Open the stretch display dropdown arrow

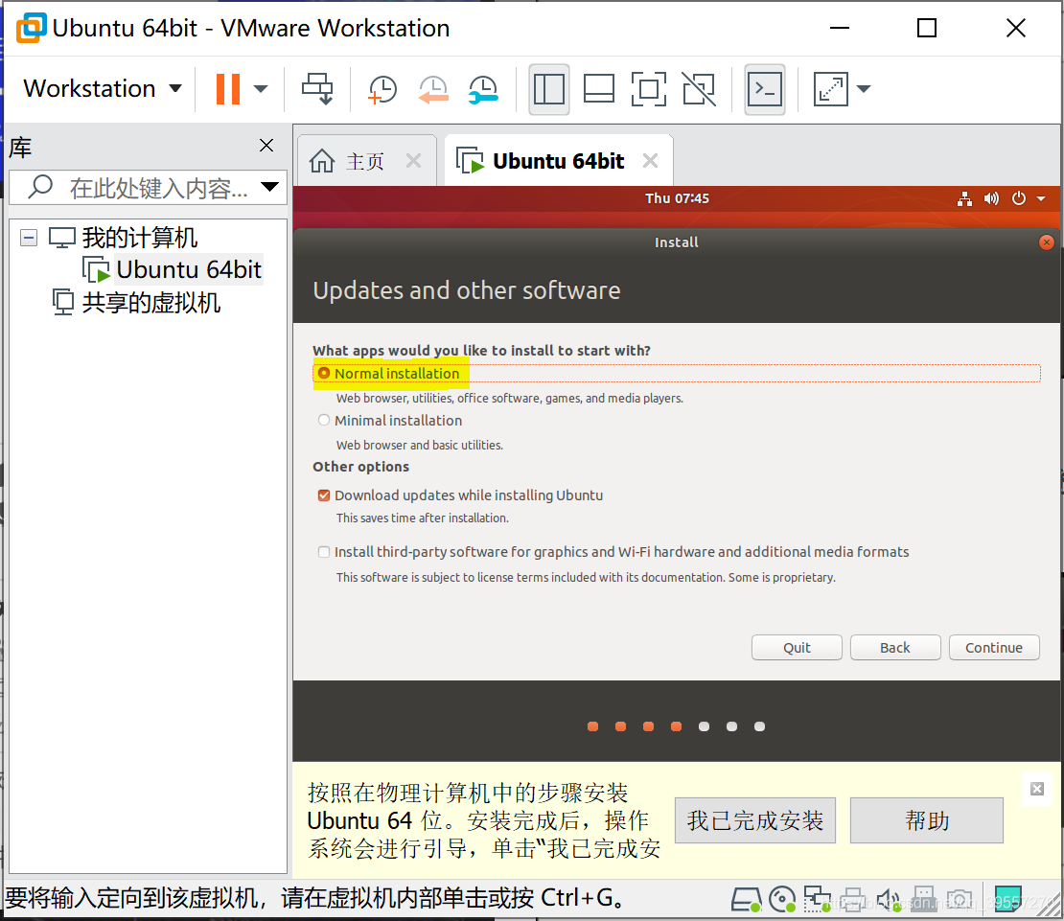[x=863, y=89]
